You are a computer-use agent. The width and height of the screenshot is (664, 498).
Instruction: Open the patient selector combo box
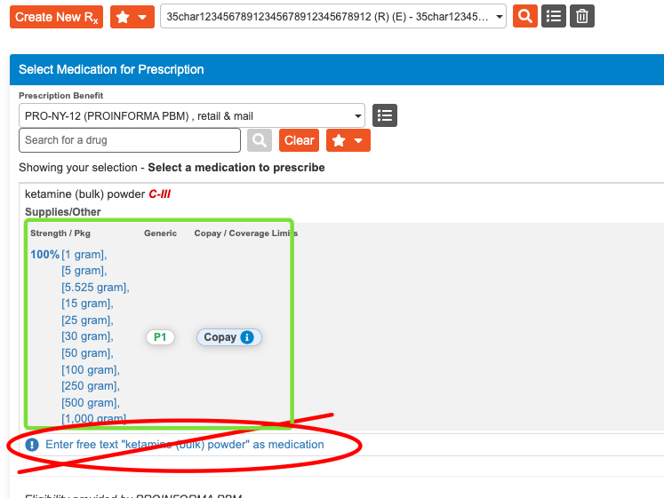click(x=332, y=16)
